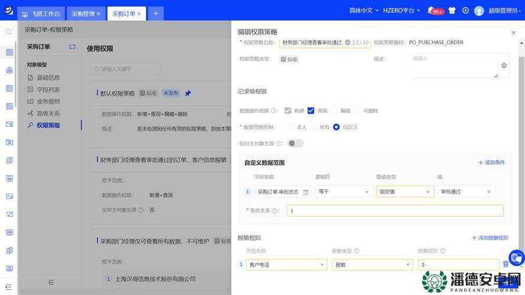Open the HZERO平台 tenant dropdown
This screenshot has height=295, width=525.
(402, 11)
